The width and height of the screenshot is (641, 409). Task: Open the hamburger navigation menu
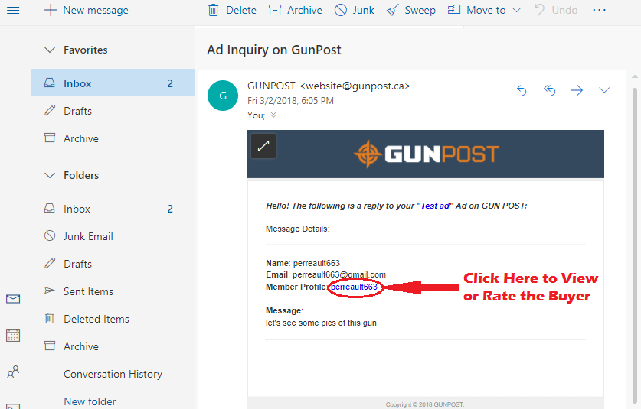click(13, 10)
